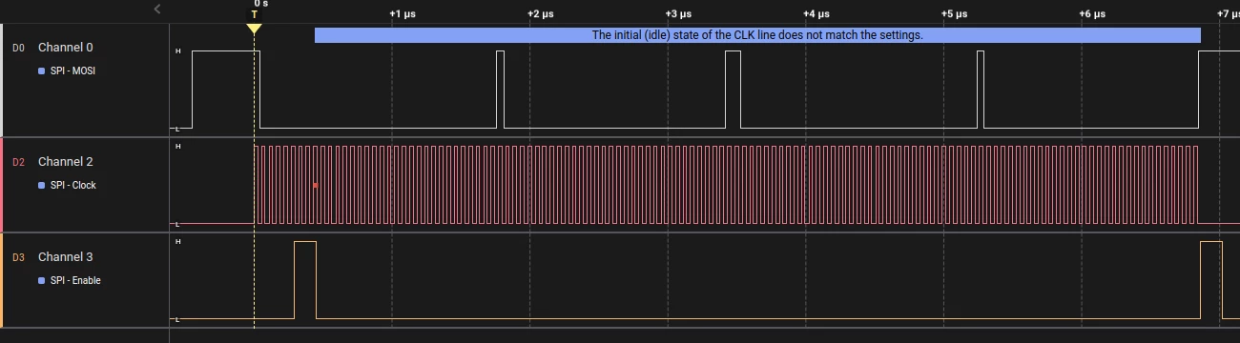Collapse the channel sidebar with the chevron
Viewport: 1240px width, 343px height.
point(157,10)
